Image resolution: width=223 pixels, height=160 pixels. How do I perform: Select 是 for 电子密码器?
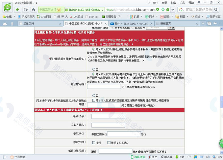[94, 74]
